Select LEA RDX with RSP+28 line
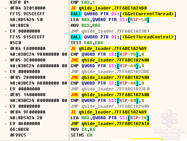This screenshot has width=187, height=141. [110, 118]
